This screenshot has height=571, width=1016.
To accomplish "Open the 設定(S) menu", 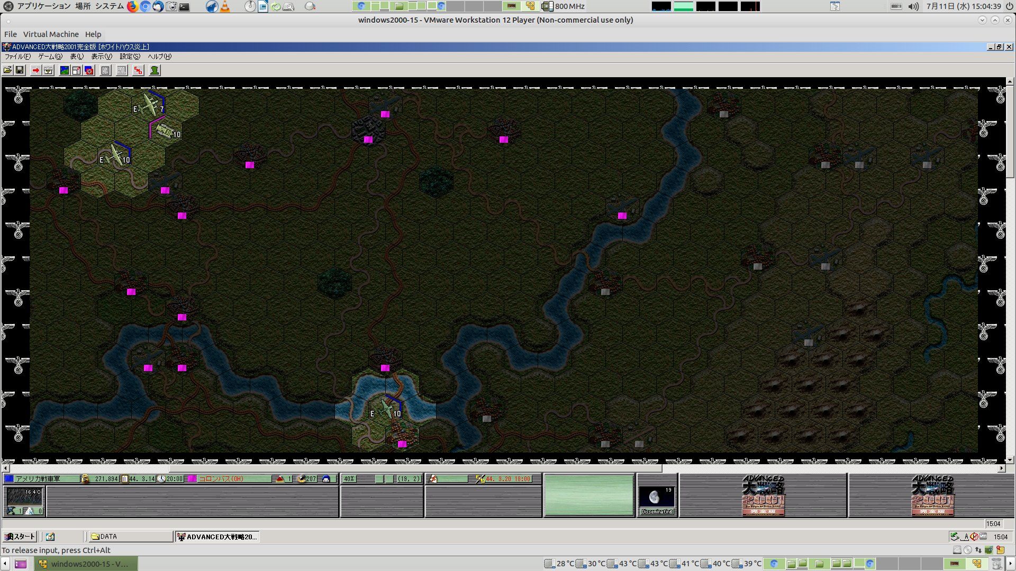I will pyautogui.click(x=130, y=57).
